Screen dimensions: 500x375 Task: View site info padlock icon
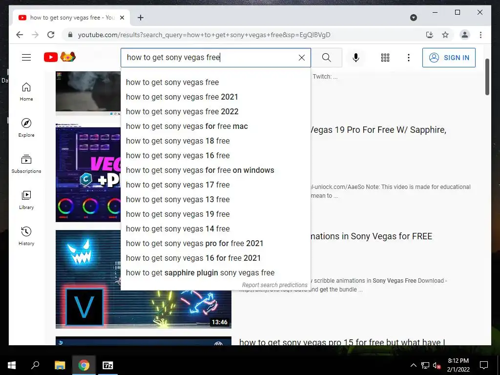[x=70, y=35]
